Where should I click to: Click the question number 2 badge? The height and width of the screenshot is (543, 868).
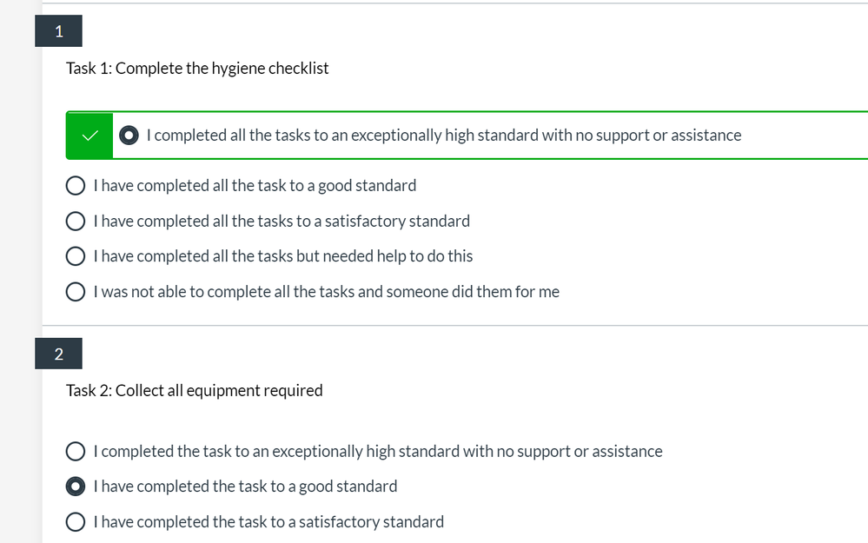point(58,354)
